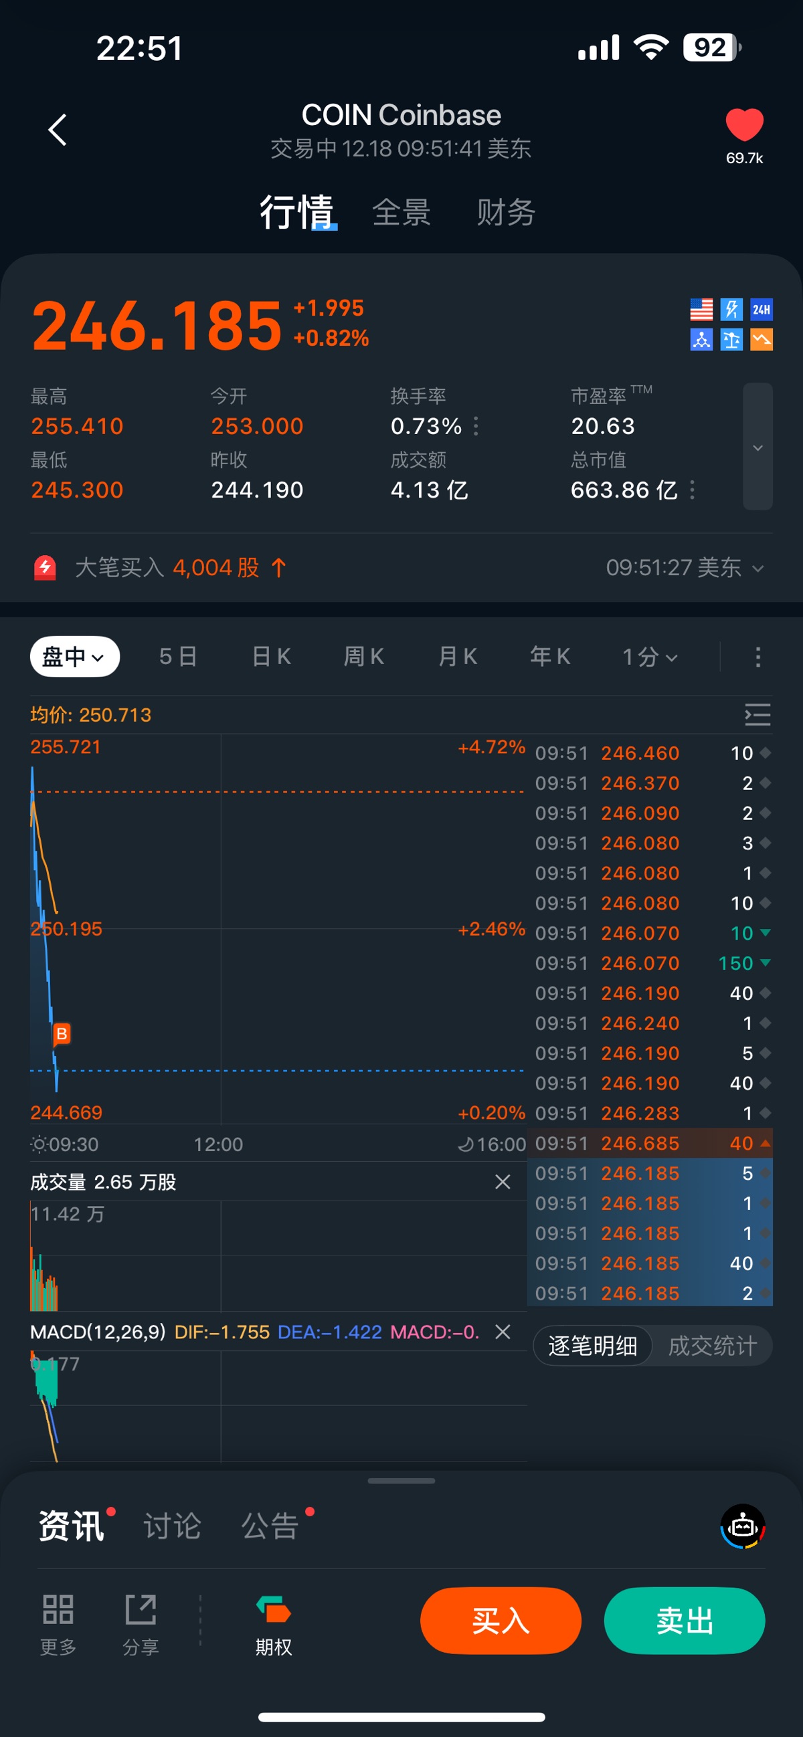Tap the 24H trading badge icon
This screenshot has height=1737, width=803.
(x=761, y=310)
